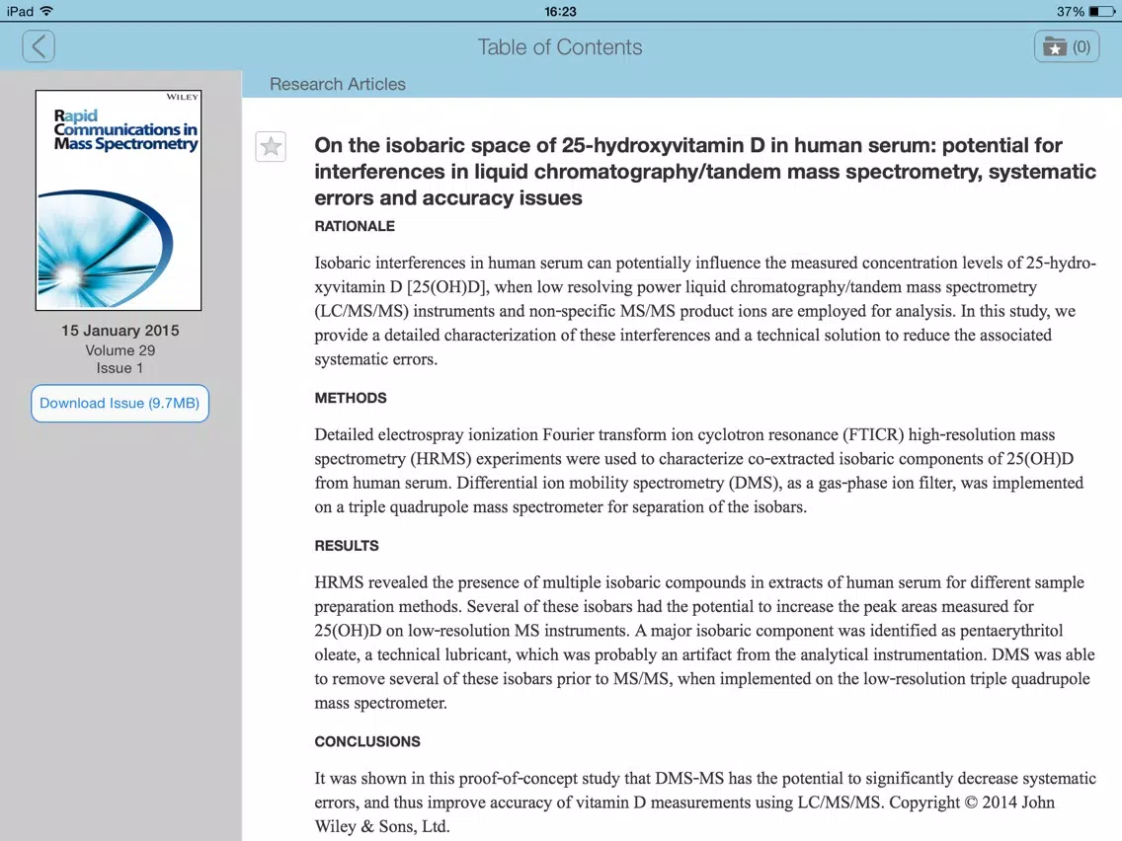The width and height of the screenshot is (1122, 841).
Task: Open the journal cover thumbnail
Action: [119, 200]
